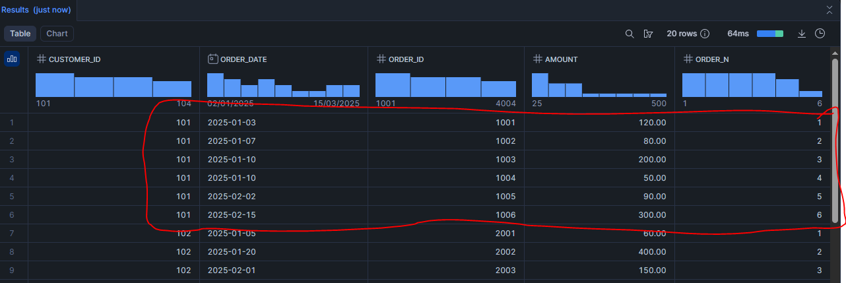Screen dimensions: 846x283
Task: Click the ORDER_N column header
Action: (x=711, y=59)
